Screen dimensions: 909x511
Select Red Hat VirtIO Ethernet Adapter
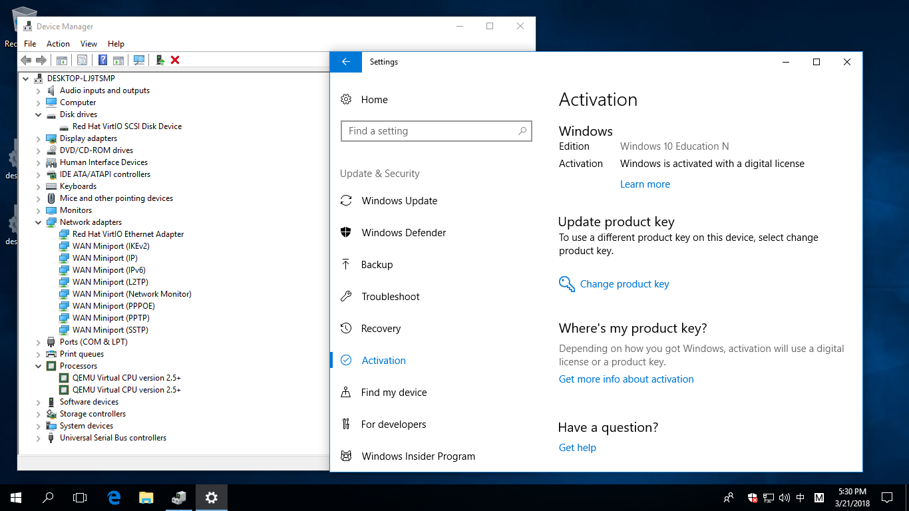pos(128,234)
